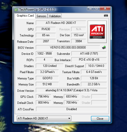This screenshot has height=132, width=127.
Task: Save BIOS using the green chip icon
Action: 104,48
